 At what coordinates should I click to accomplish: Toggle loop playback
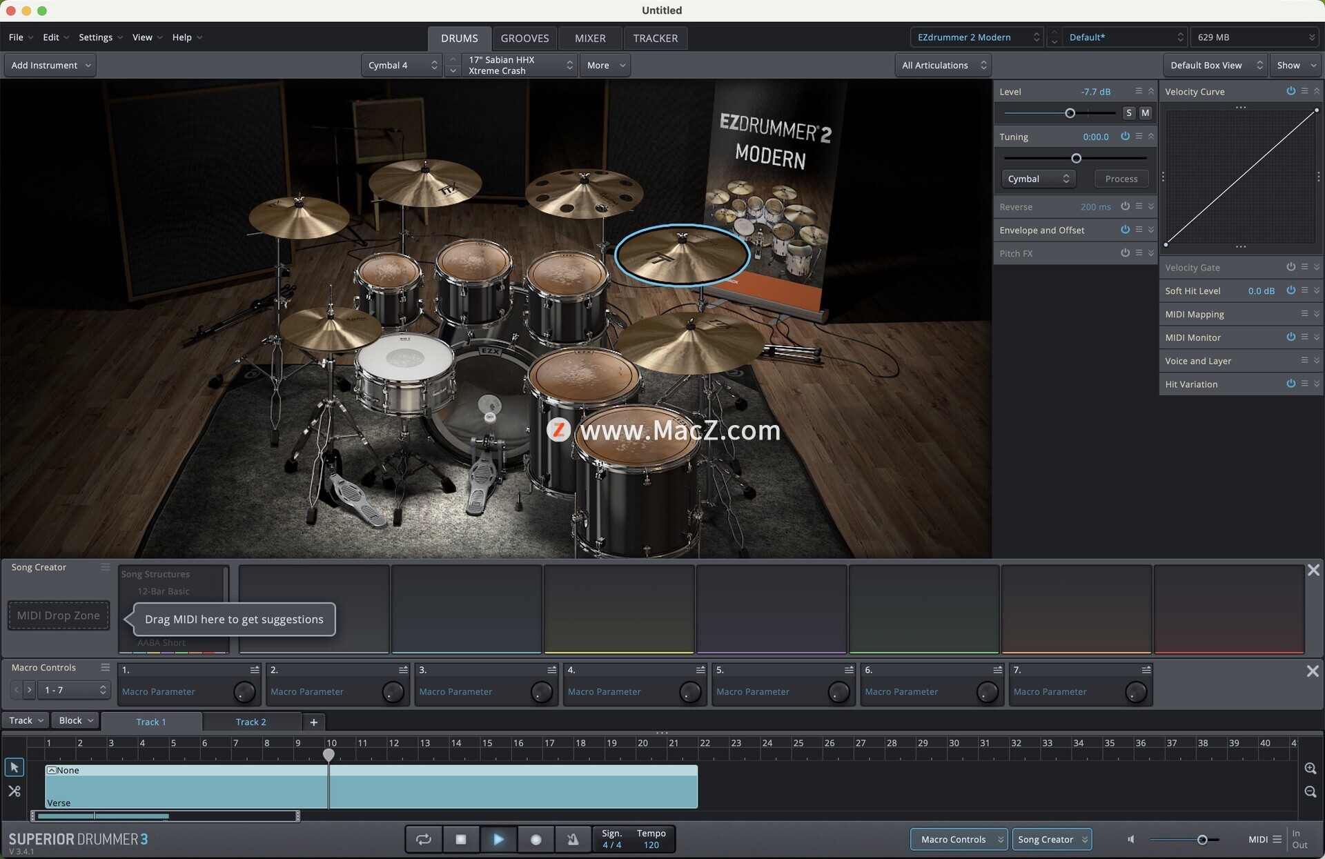(423, 839)
